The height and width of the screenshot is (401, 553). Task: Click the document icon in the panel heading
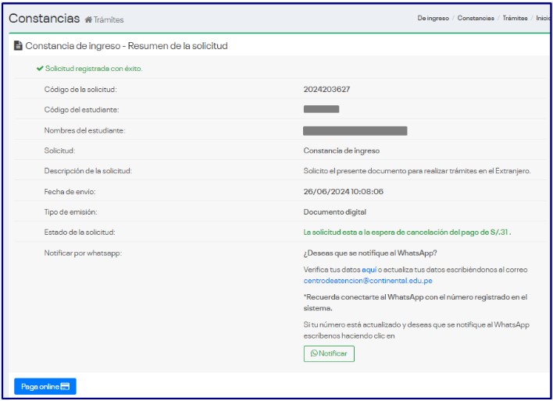pyautogui.click(x=19, y=46)
